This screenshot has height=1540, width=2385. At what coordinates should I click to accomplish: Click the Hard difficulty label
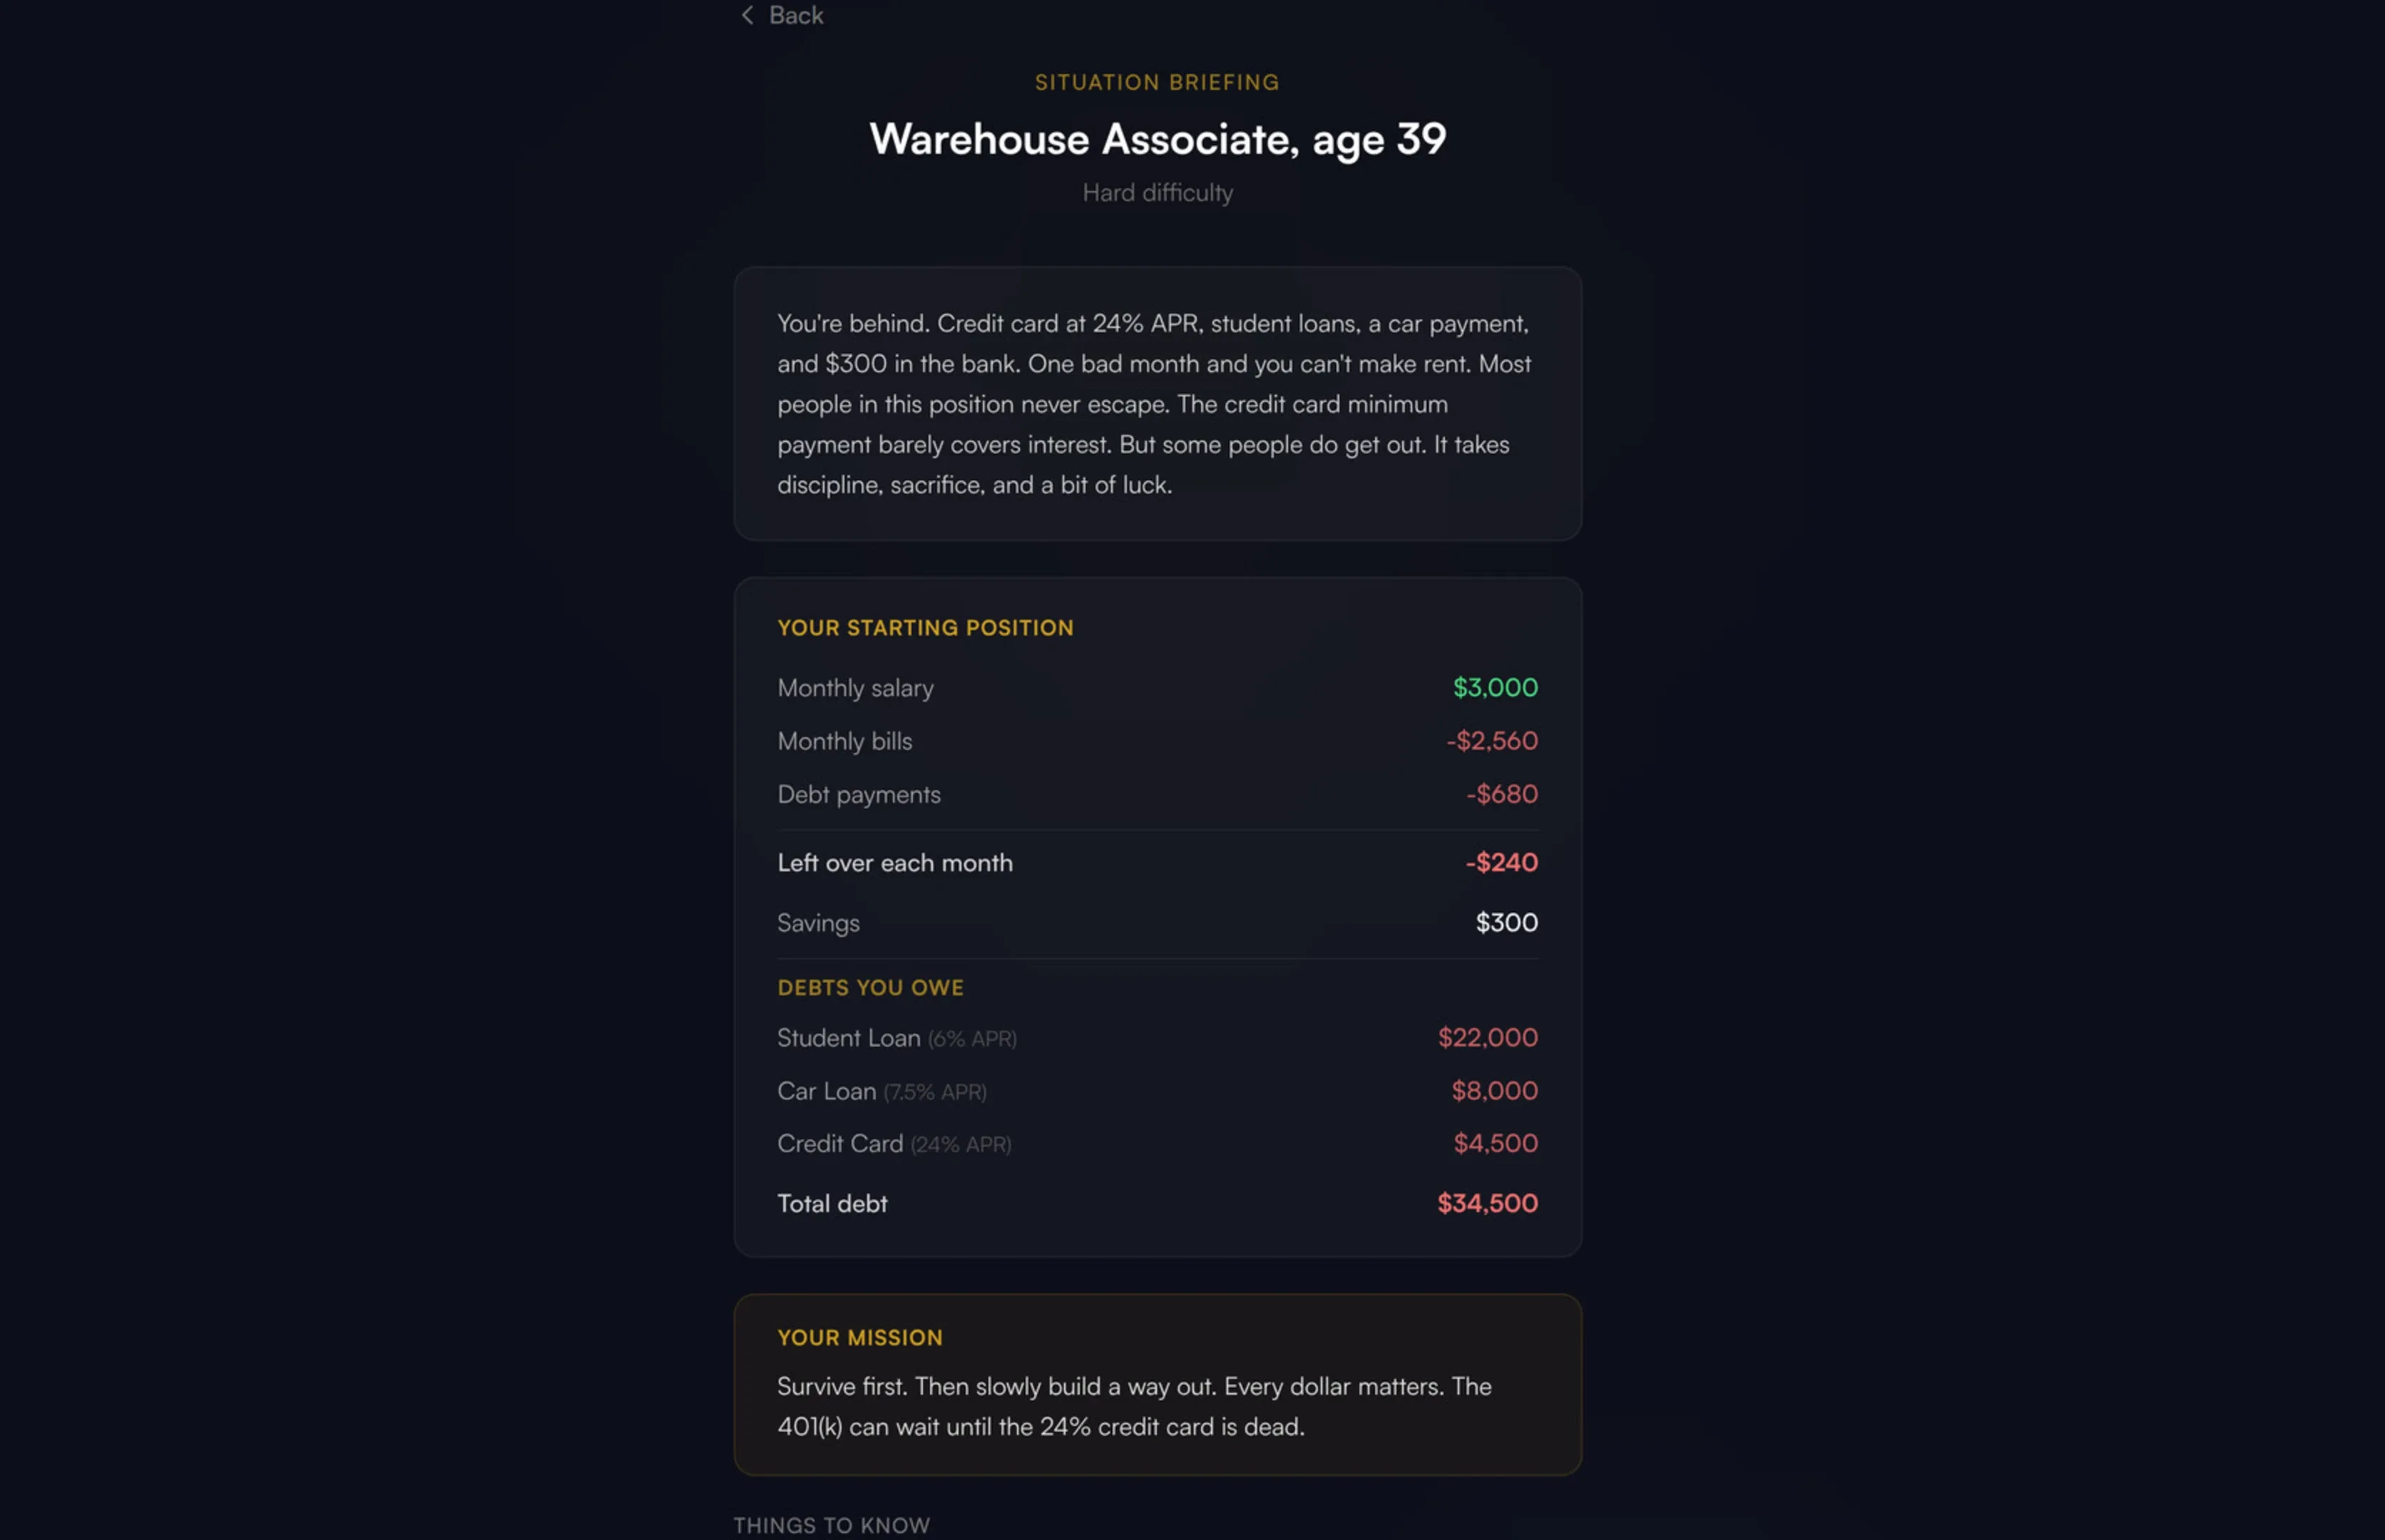click(x=1158, y=192)
